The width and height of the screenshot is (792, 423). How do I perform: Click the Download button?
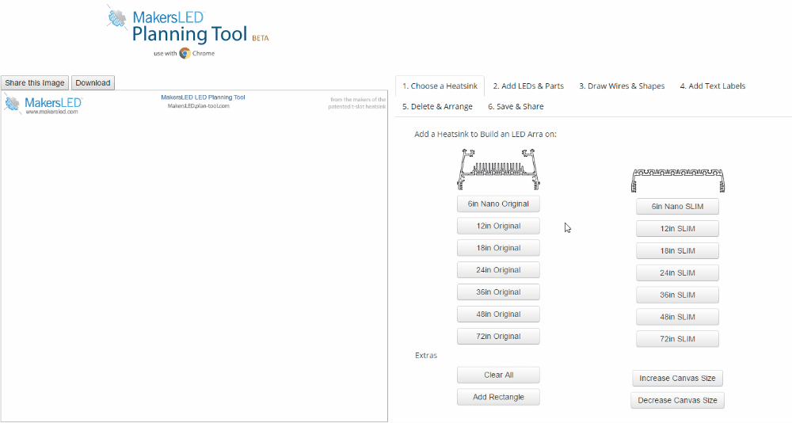pyautogui.click(x=93, y=83)
